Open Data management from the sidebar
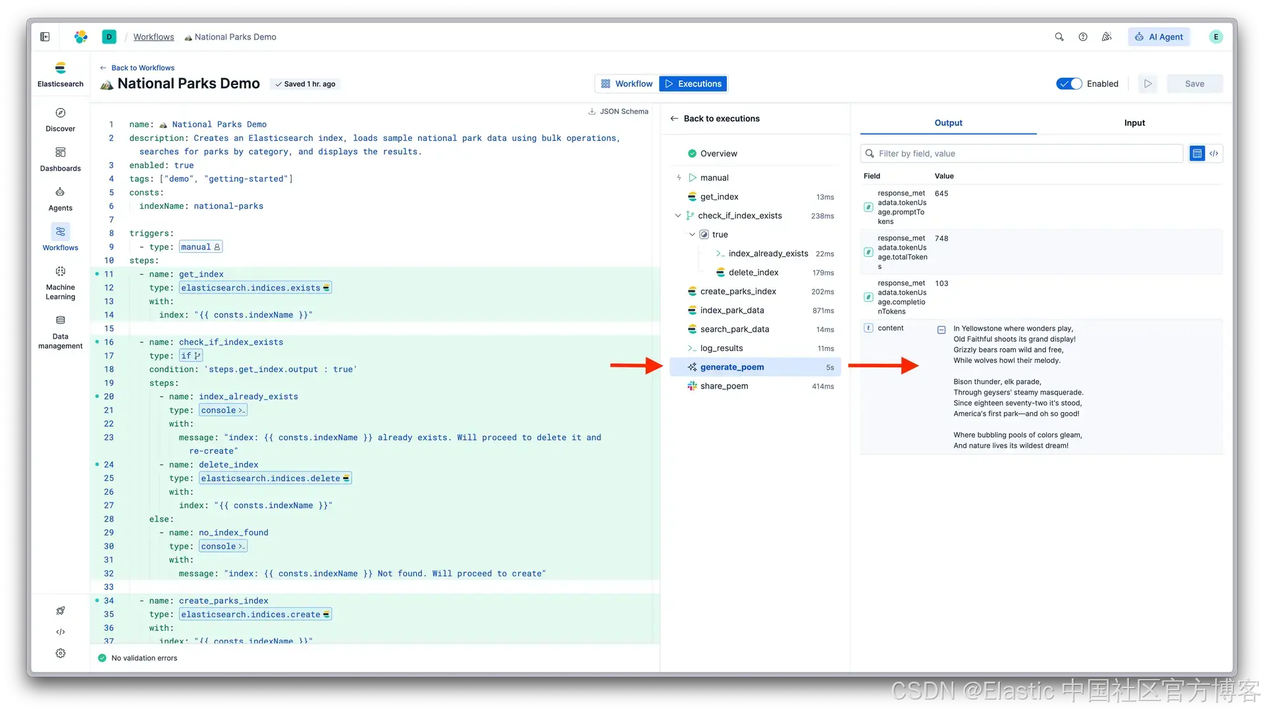The image size is (1264, 712). point(60,331)
